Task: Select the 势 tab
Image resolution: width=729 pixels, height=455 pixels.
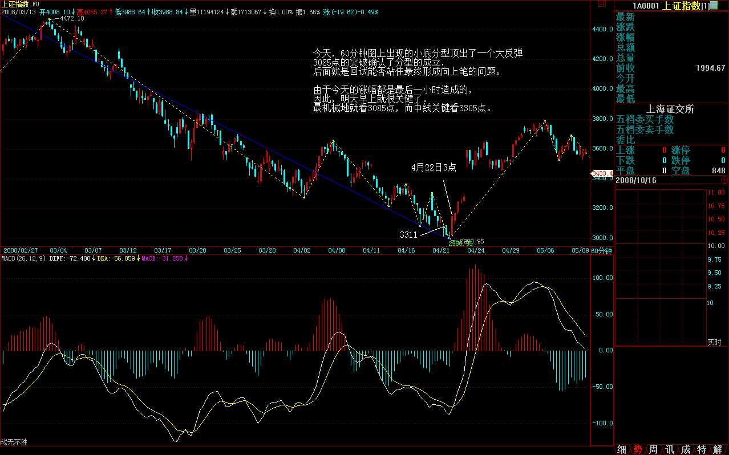Action: (x=638, y=449)
